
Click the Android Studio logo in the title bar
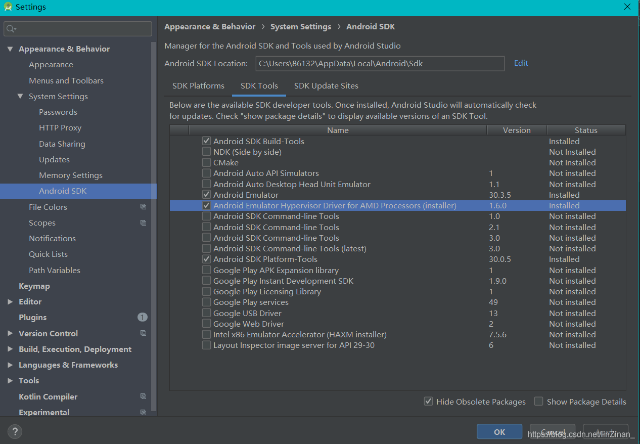tap(8, 7)
